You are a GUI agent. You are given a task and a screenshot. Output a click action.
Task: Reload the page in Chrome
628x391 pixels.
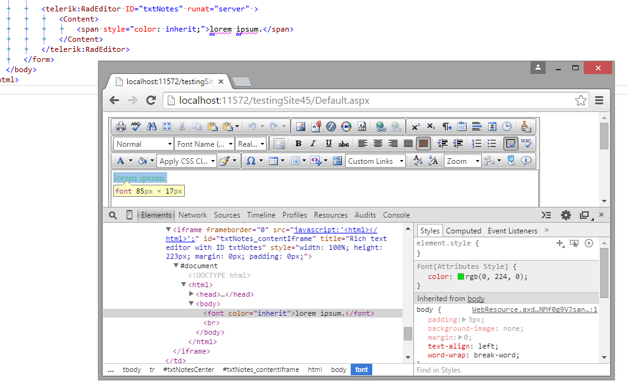[151, 100]
